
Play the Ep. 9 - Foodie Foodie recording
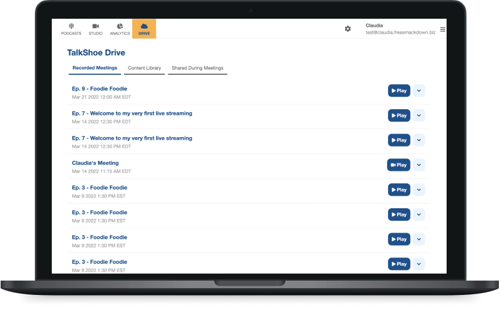[x=399, y=90]
